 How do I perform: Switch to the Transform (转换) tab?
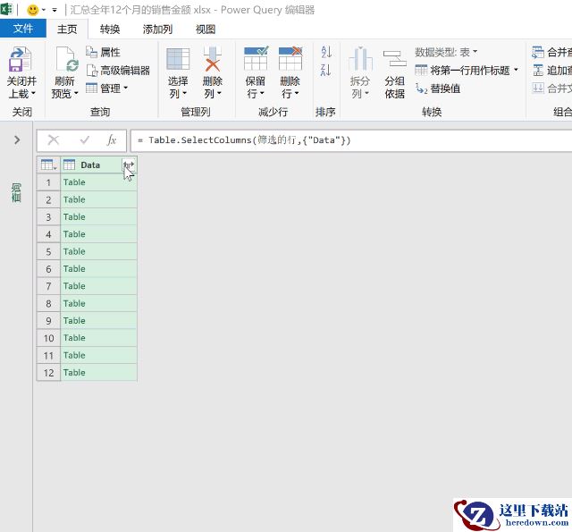[110, 30]
